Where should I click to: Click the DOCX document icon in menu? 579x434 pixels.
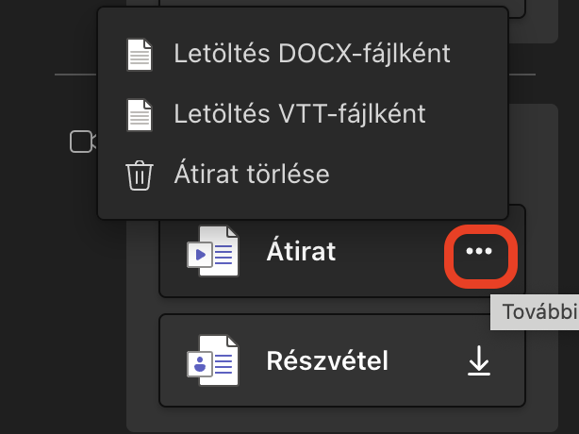(140, 55)
